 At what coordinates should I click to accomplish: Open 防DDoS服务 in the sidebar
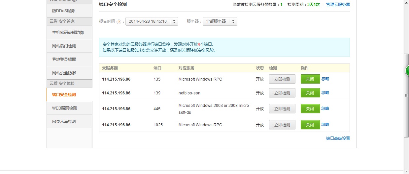point(63,11)
